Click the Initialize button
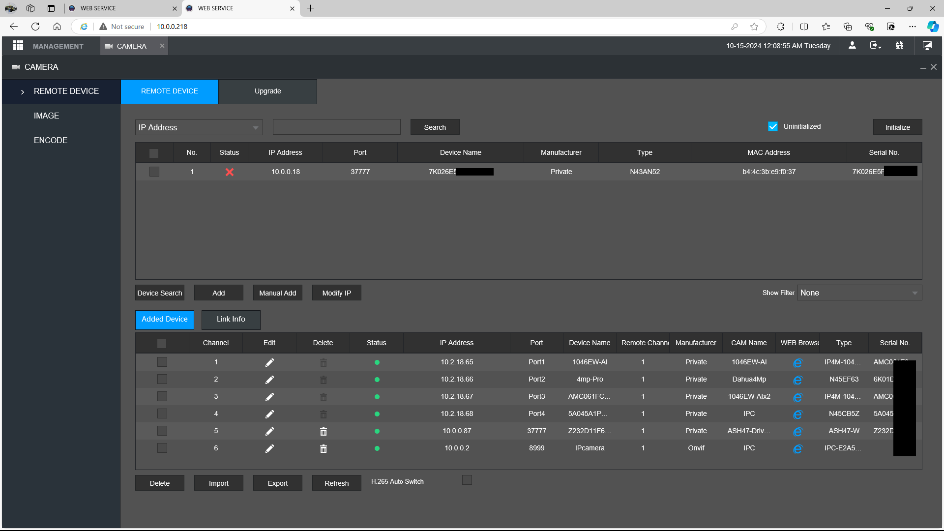The height and width of the screenshot is (531, 944). [898, 127]
